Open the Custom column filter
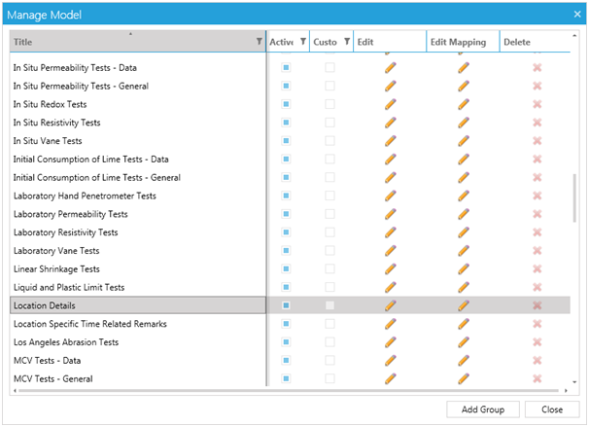The image size is (589, 427). [346, 42]
